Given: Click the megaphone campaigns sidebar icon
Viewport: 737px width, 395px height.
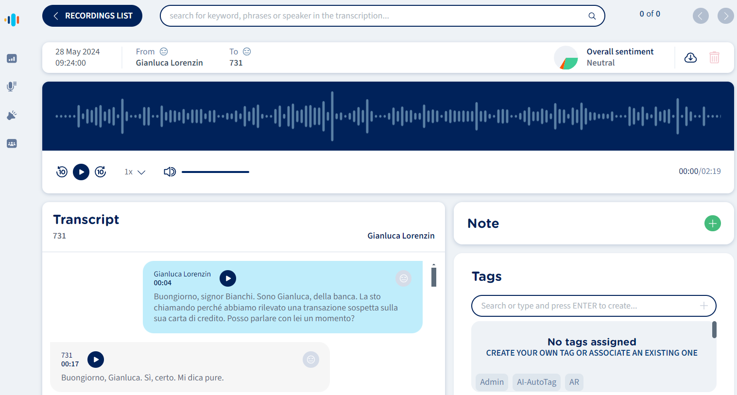Looking at the screenshot, I should (x=12, y=115).
